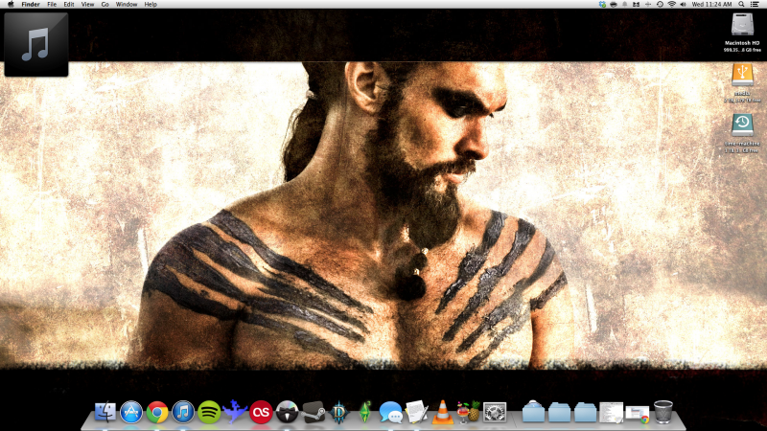
Task: Open Notification Center list icon
Action: point(755,5)
